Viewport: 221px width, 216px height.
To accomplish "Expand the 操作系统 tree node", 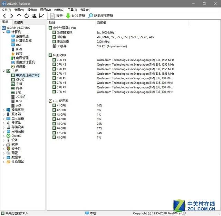I will [x=4, y=110].
